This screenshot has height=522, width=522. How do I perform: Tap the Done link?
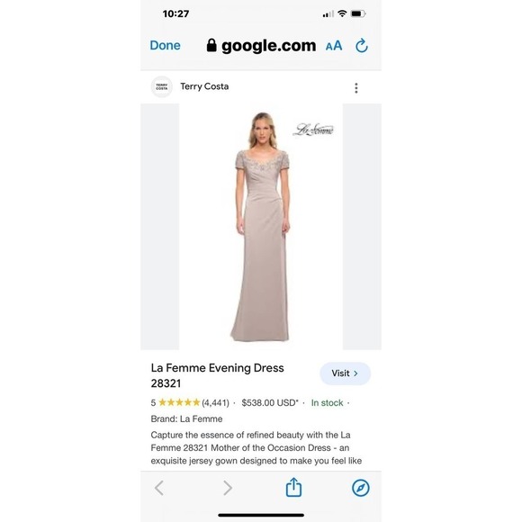click(165, 45)
